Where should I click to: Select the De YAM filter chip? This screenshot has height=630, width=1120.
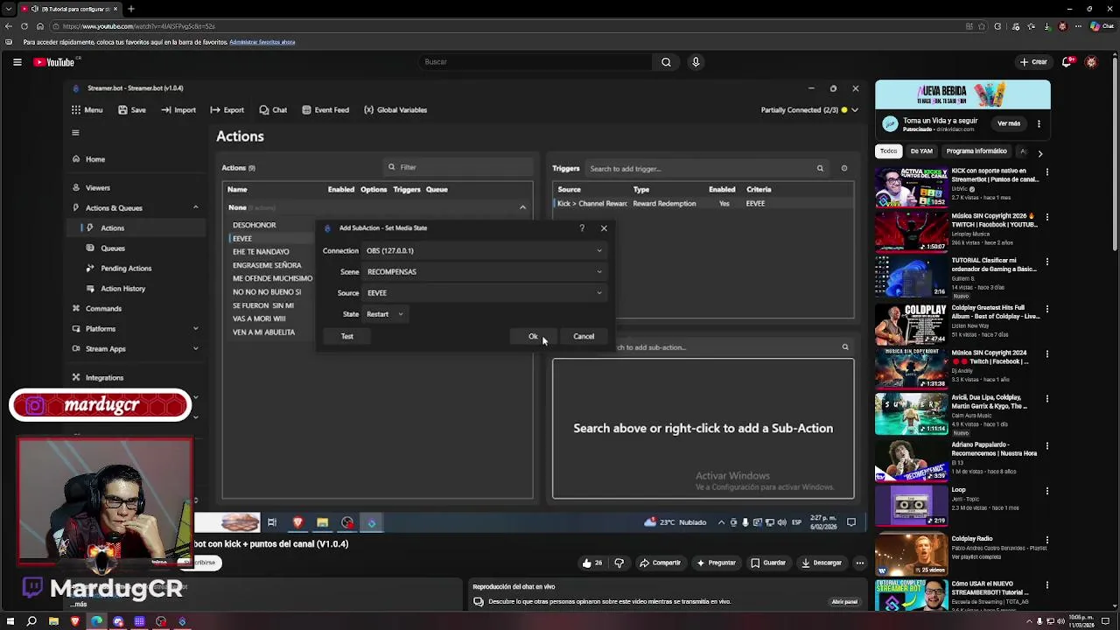921,151
